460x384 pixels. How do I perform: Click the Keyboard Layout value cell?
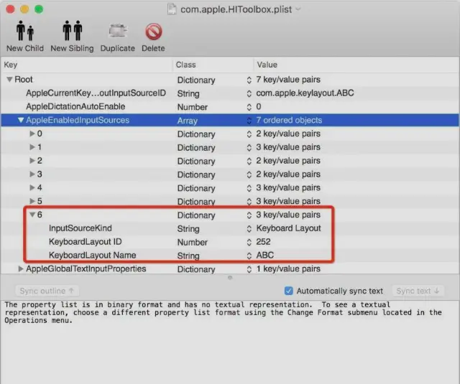289,228
